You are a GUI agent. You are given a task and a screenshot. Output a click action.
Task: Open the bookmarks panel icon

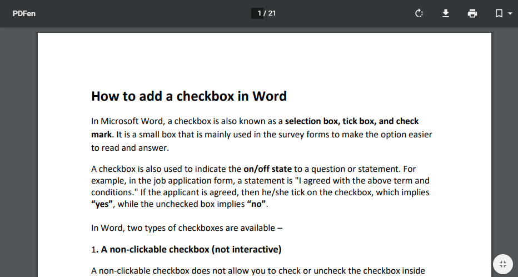point(499,13)
